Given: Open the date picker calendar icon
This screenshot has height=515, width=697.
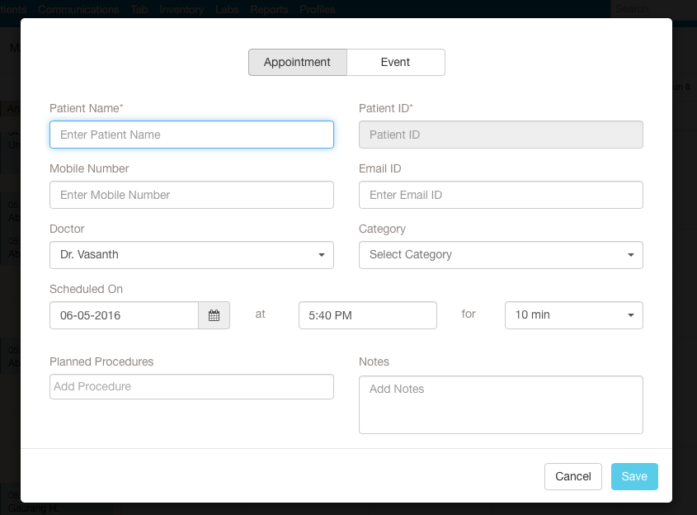Looking at the screenshot, I should [214, 314].
